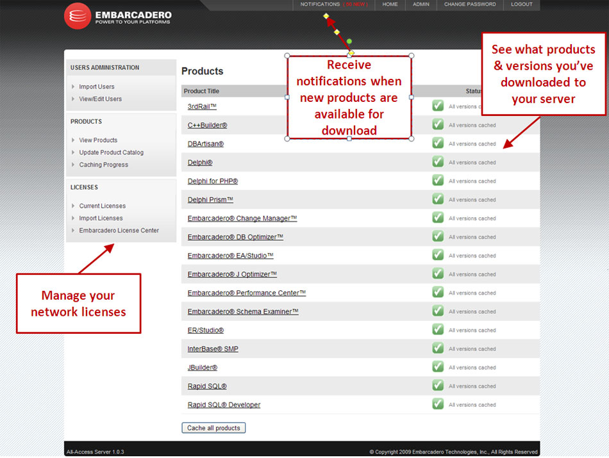Open the 3rdRail™ product link
Screen dimensions: 609x458
(202, 106)
